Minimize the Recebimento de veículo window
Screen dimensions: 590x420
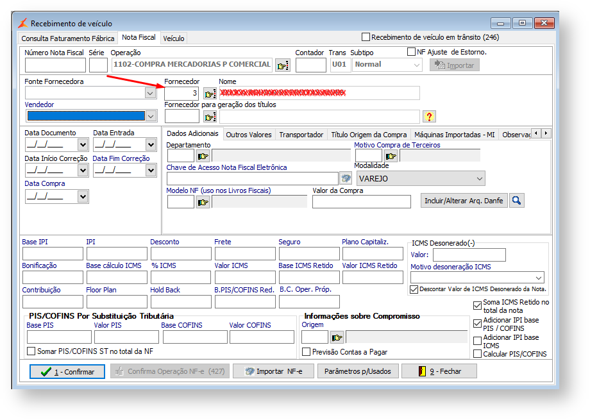[x=500, y=23]
